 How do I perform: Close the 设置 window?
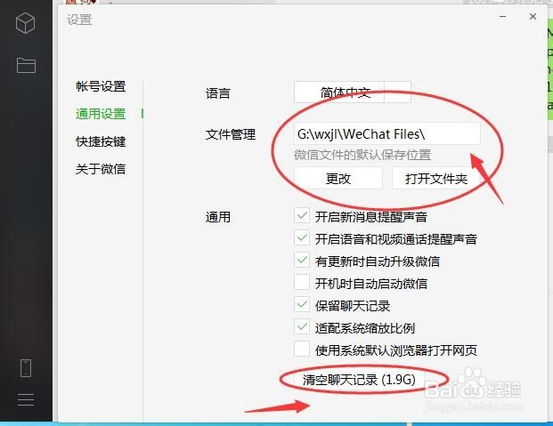tap(533, 17)
